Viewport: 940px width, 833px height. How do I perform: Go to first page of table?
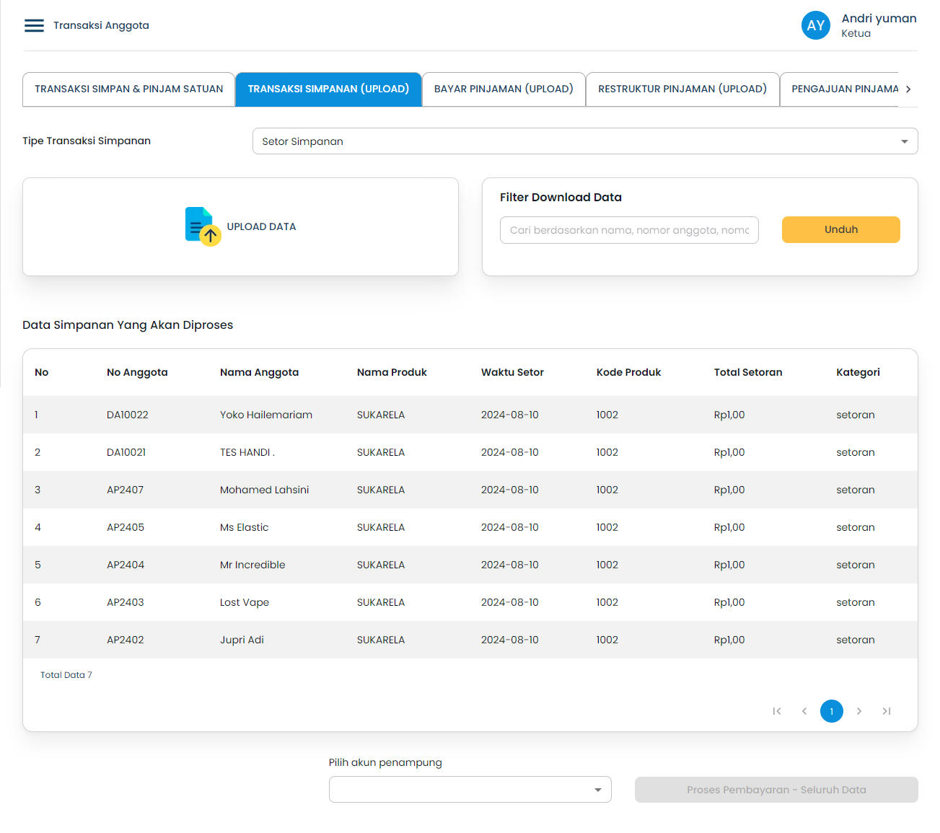click(777, 711)
